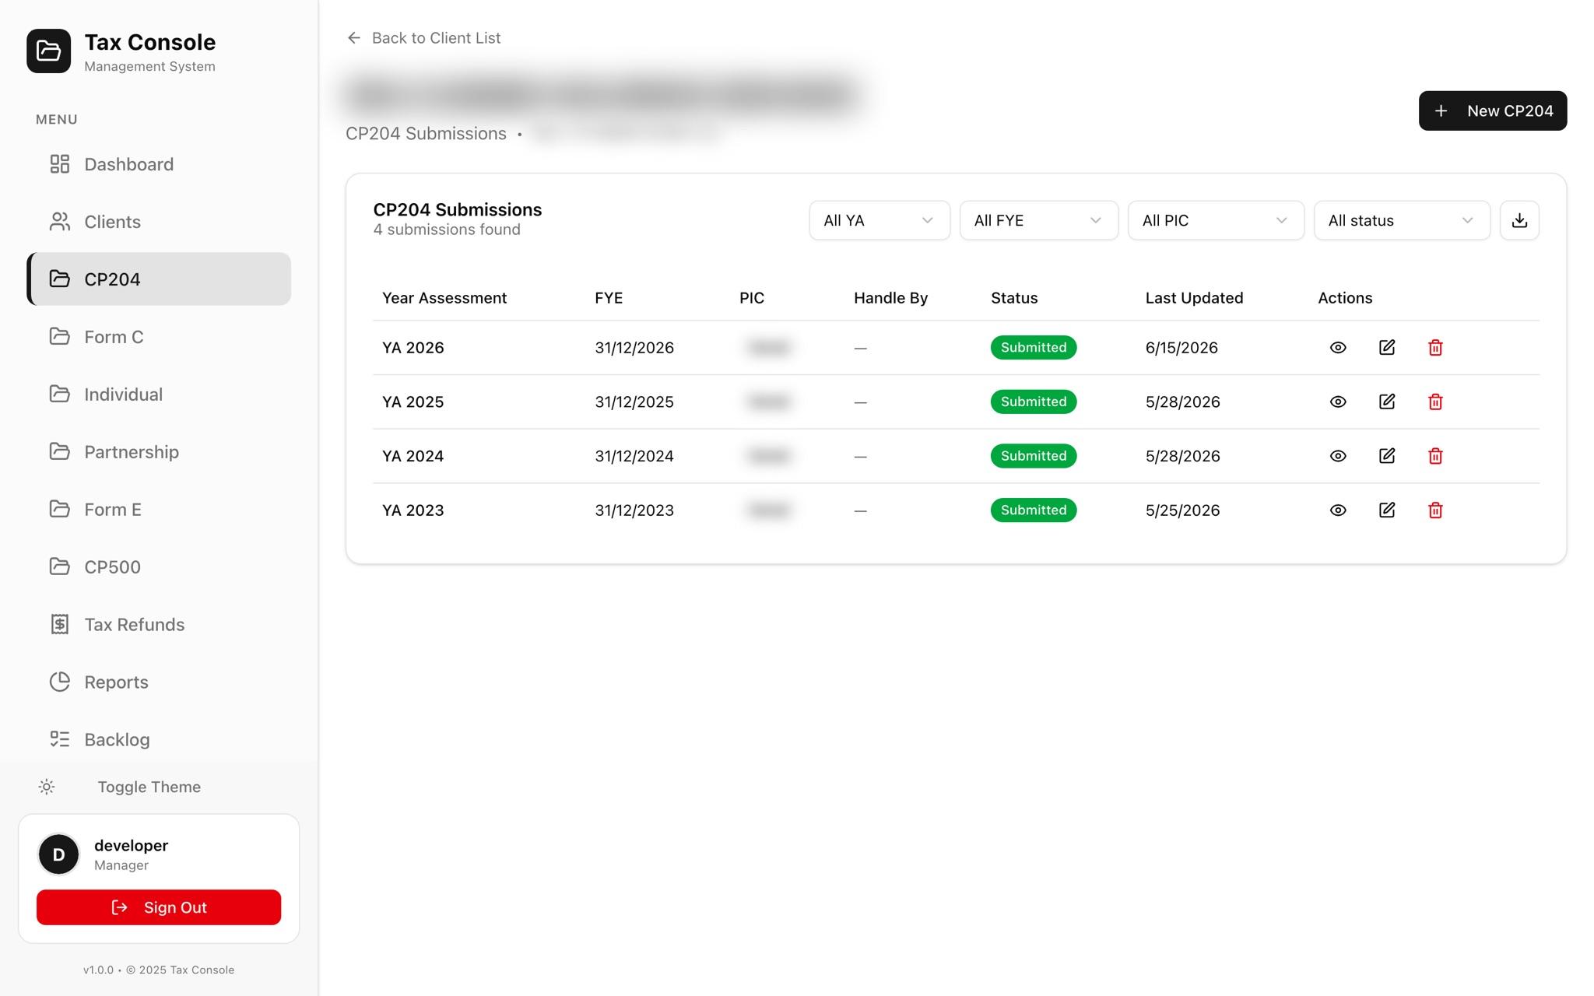Click the FYE date 31/12/2023
Image resolution: width=1594 pixels, height=996 pixels.
(x=634, y=510)
